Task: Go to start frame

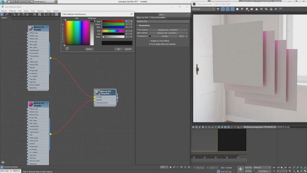Action: [274, 168]
